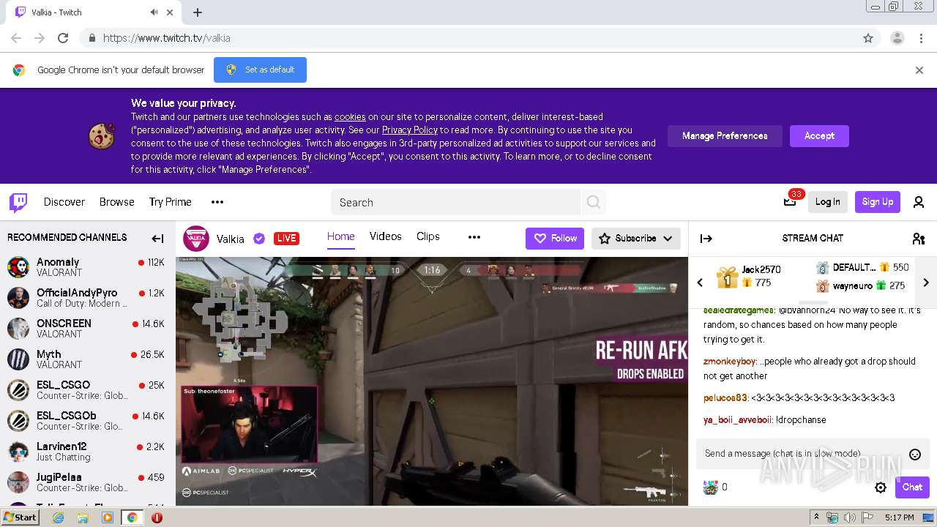Image resolution: width=937 pixels, height=527 pixels.
Task: Open the Twitch home logo
Action: (18, 202)
